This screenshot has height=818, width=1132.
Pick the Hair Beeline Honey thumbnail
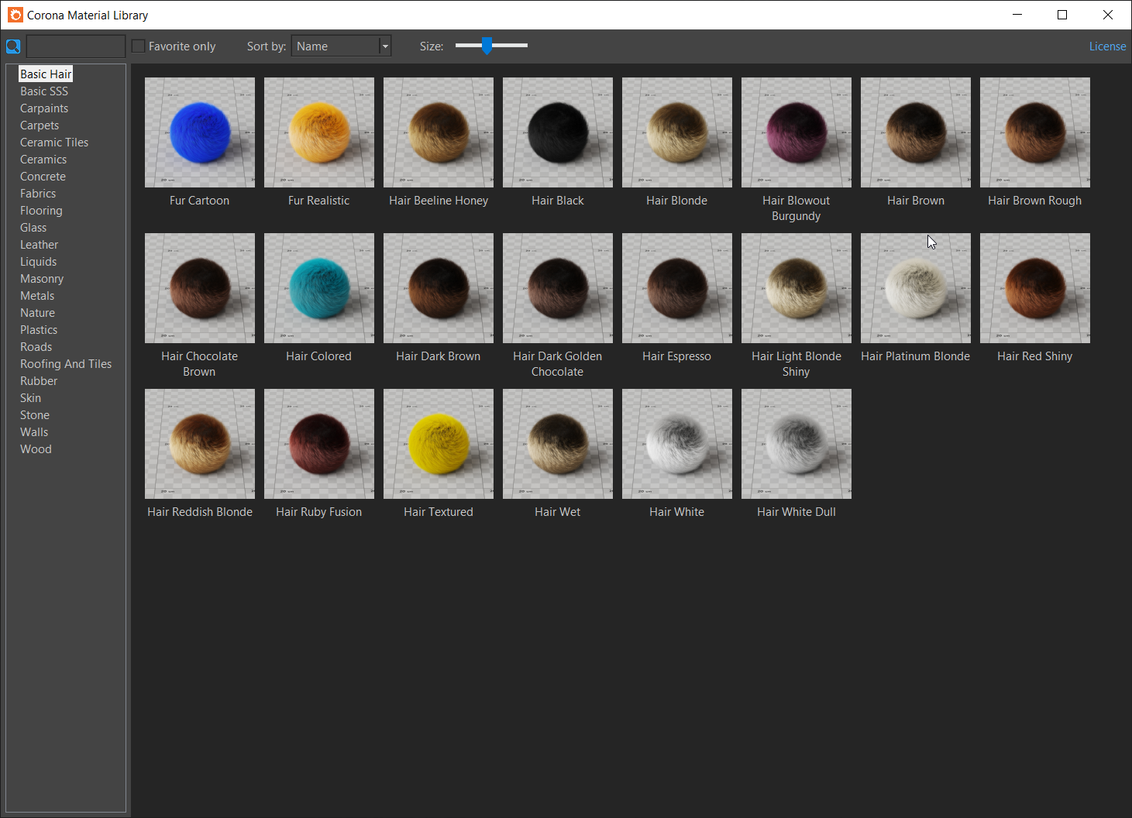tap(439, 132)
